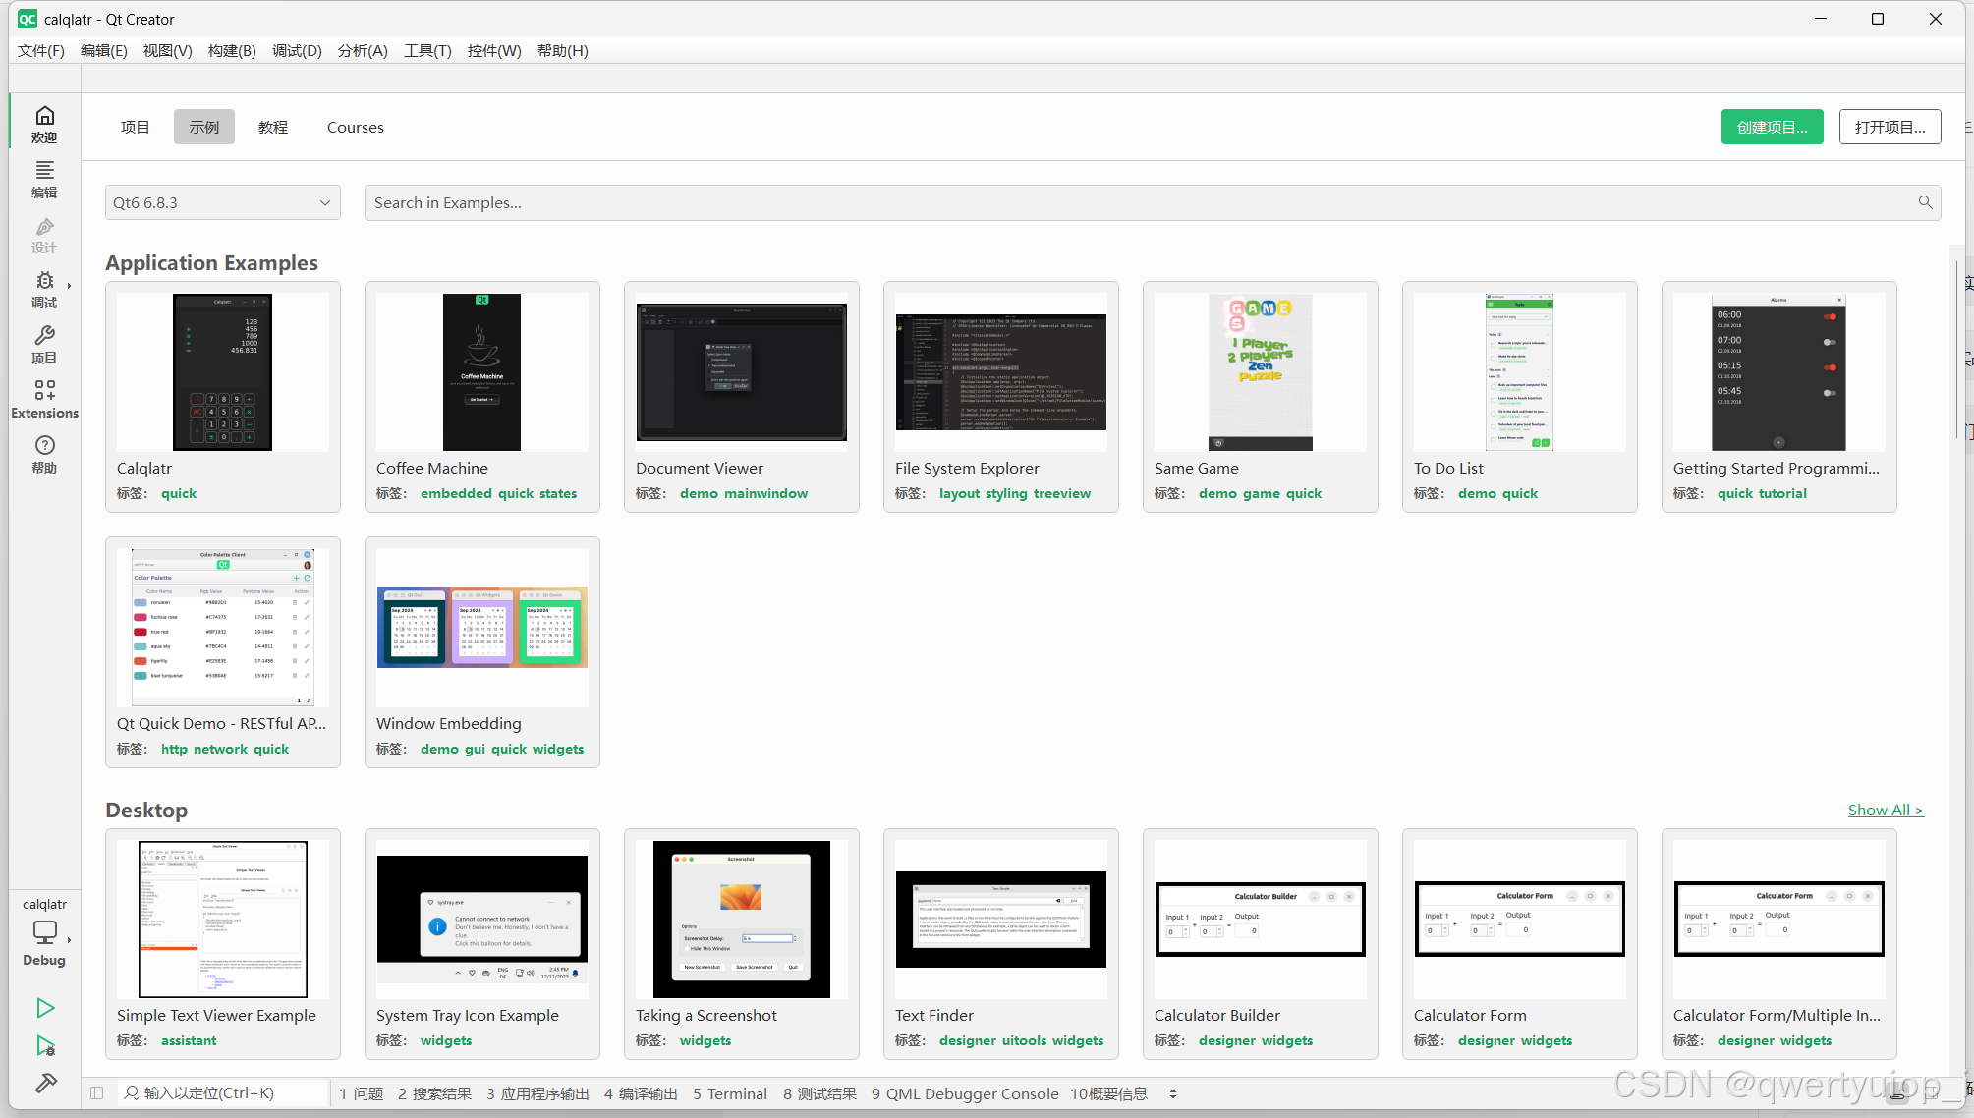Click the embedded tag on Coffee Machine
This screenshot has height=1118, width=1974.
[x=457, y=493]
